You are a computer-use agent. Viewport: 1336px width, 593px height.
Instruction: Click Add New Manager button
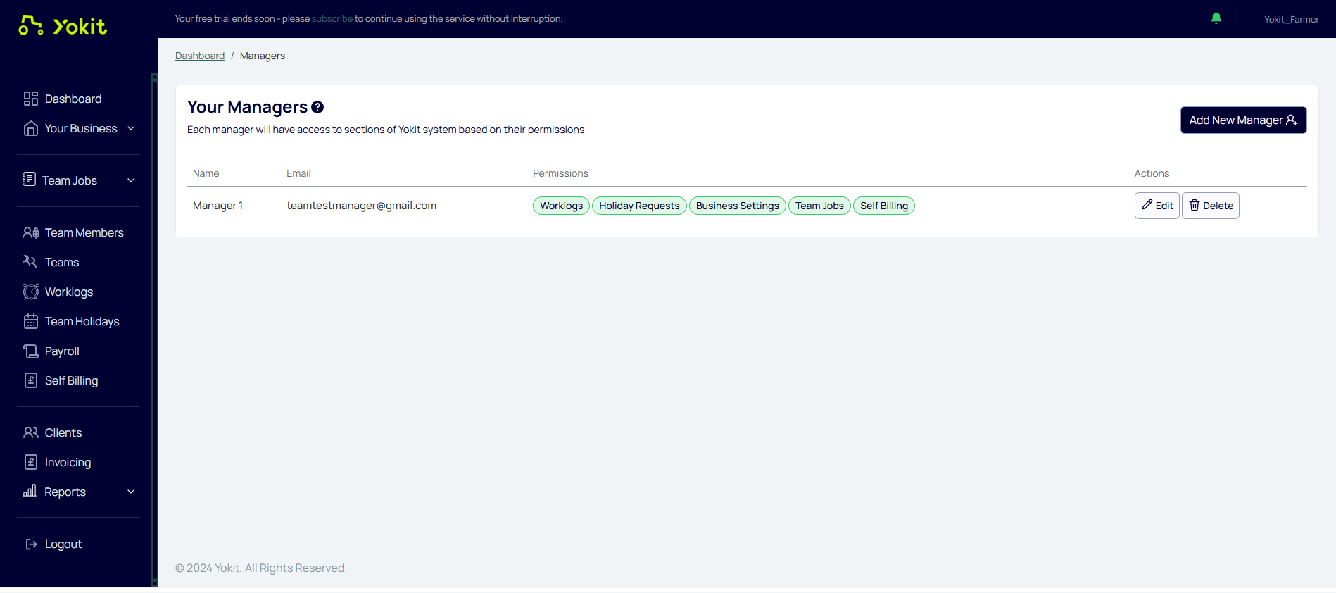click(1243, 120)
